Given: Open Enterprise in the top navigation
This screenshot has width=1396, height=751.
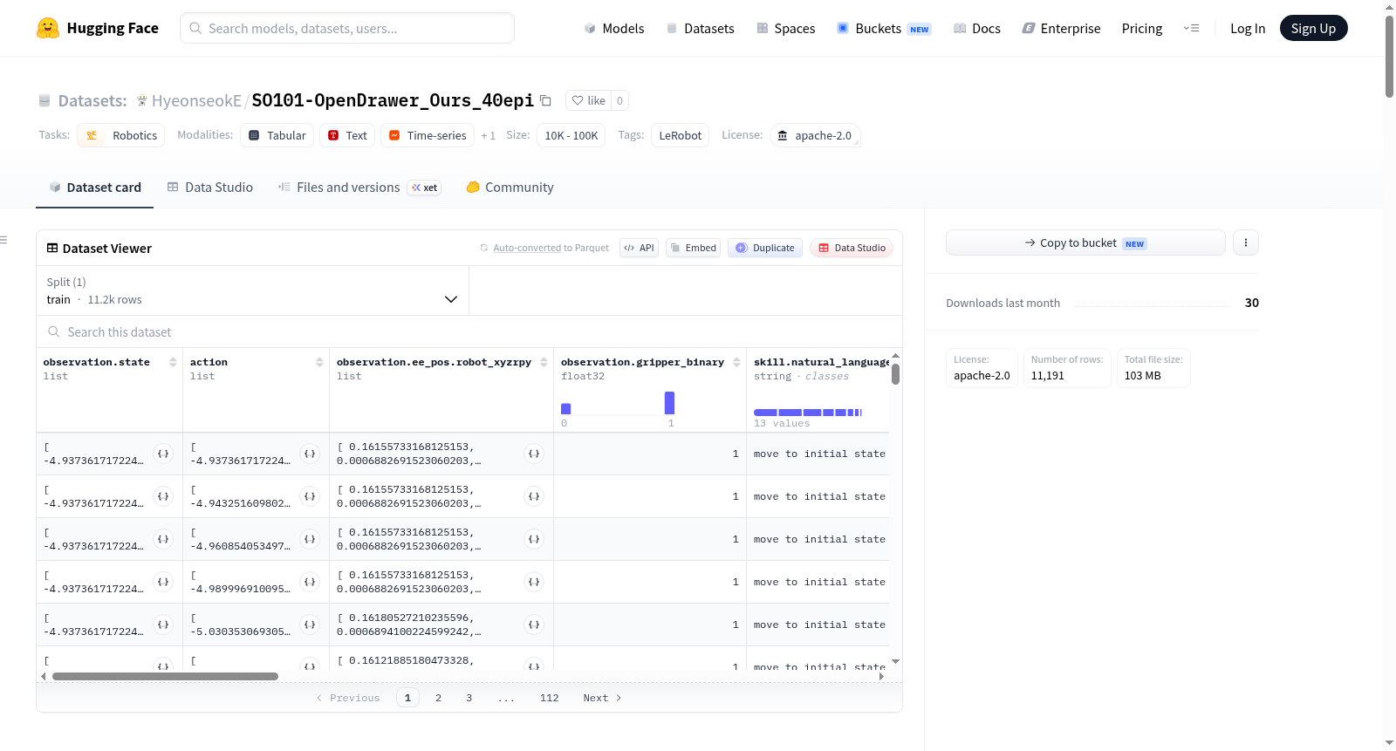Looking at the screenshot, I should 1061,28.
